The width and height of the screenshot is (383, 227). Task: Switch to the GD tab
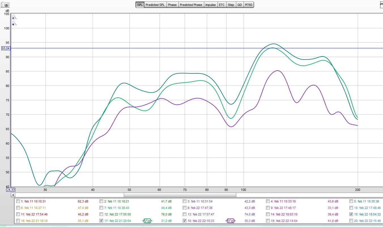pyautogui.click(x=240, y=5)
